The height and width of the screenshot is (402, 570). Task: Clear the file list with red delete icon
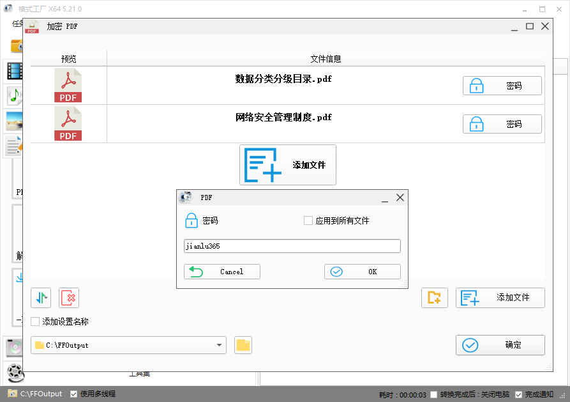68,298
